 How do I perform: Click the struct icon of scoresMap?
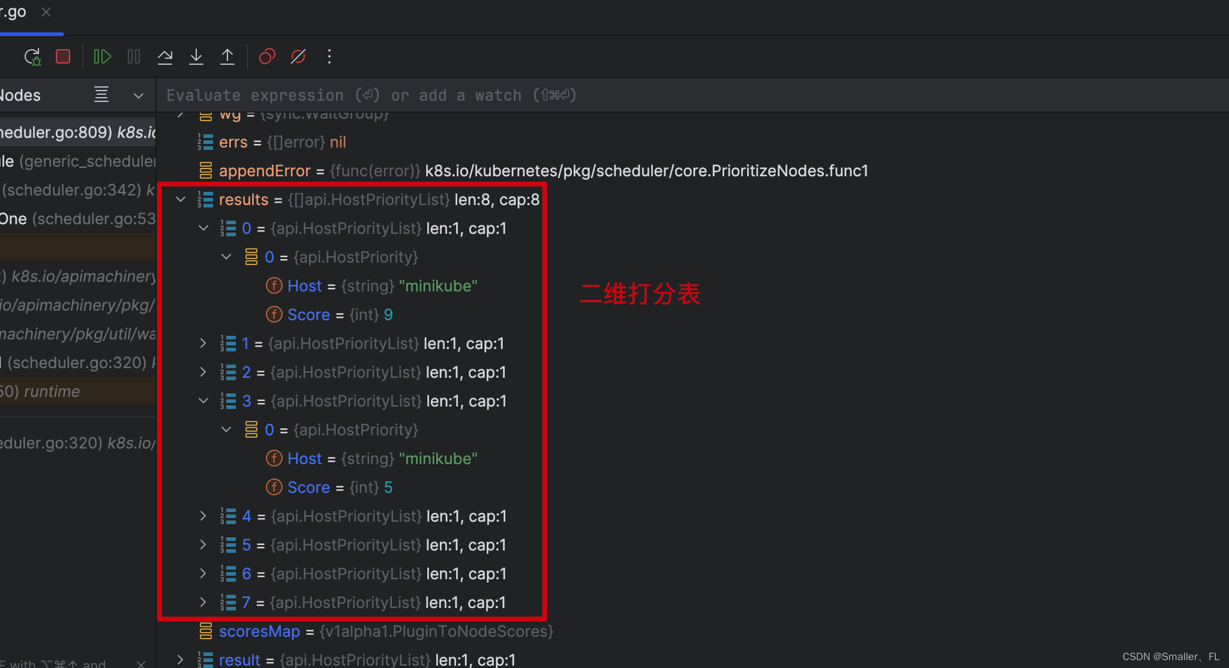(205, 631)
